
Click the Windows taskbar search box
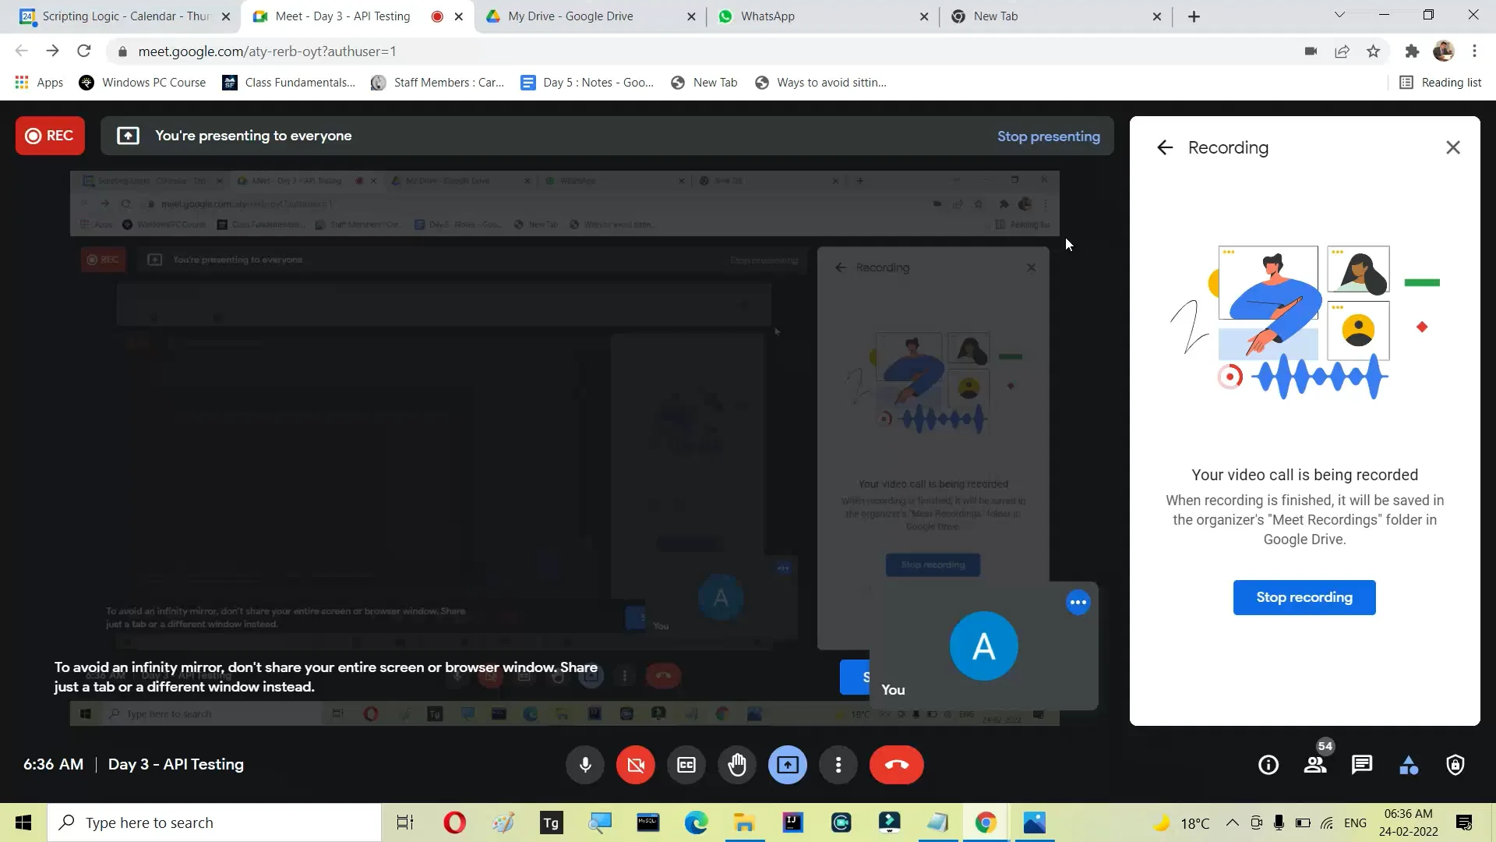215,823
